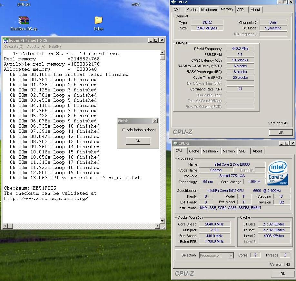Click the '1M Calculation Start' log line
The image size is (296, 281).
point(66,54)
